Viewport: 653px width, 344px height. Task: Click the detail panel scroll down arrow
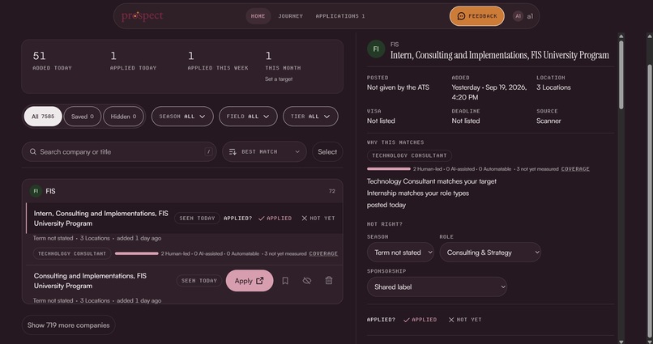(x=621, y=341)
